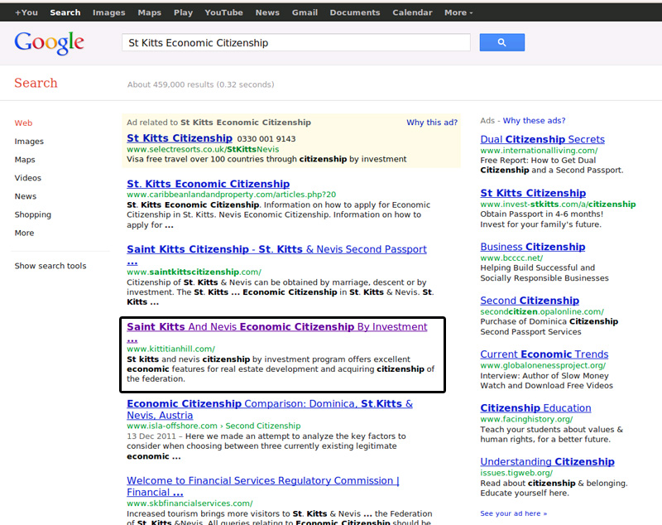Open Documents in the top navigation bar
Viewport: 662px width, 525px height.
(355, 12)
